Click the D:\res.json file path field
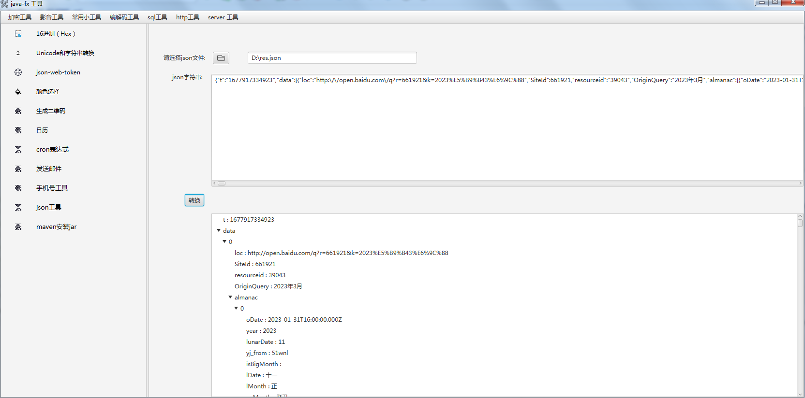The height and width of the screenshot is (398, 805). pyautogui.click(x=332, y=58)
